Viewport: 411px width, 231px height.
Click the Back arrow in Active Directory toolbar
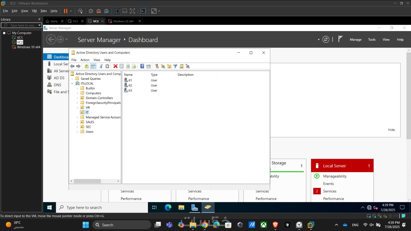(72, 66)
